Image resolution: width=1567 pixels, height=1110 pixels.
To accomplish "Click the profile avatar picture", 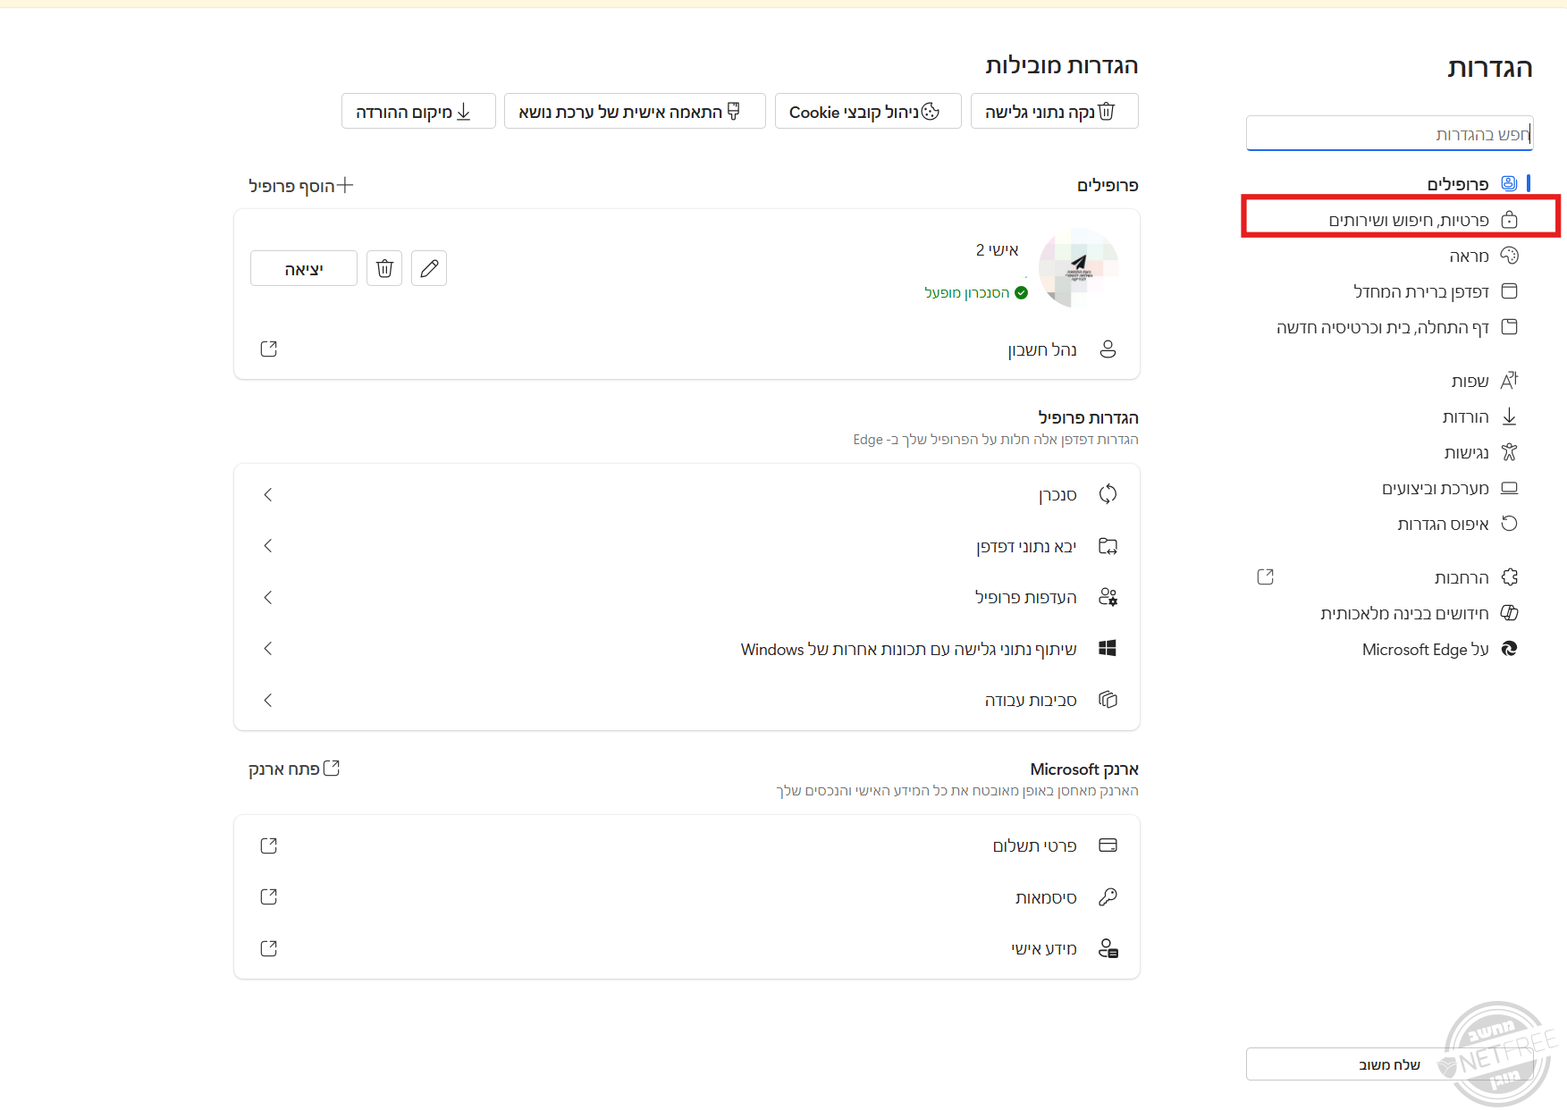I will 1078,268.
